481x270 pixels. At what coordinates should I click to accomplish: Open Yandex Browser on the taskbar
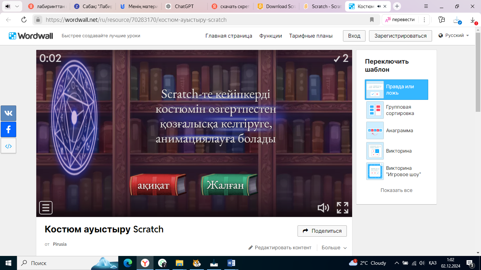[x=145, y=263]
